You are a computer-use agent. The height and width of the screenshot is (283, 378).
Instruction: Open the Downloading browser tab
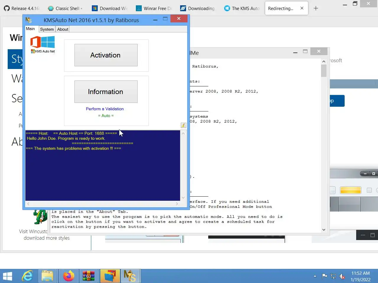[198, 8]
